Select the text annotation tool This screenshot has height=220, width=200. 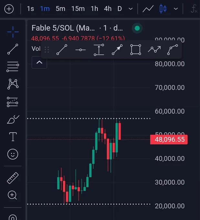tap(13, 137)
